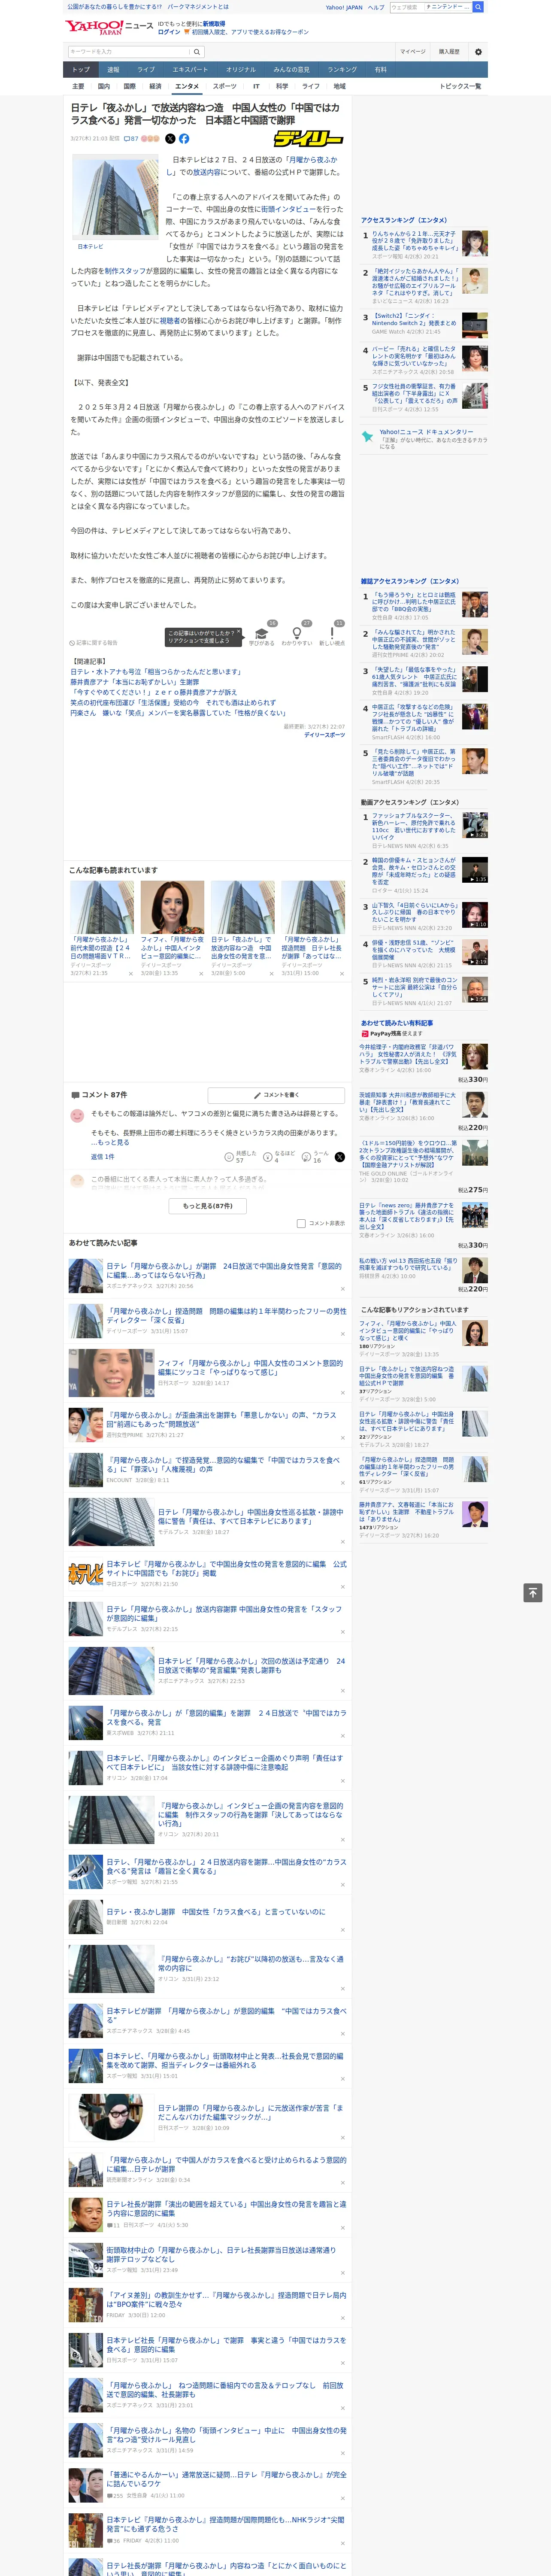Open the デイリースポーツ source link below article
Image resolution: width=551 pixels, height=2576 pixels.
point(324,735)
